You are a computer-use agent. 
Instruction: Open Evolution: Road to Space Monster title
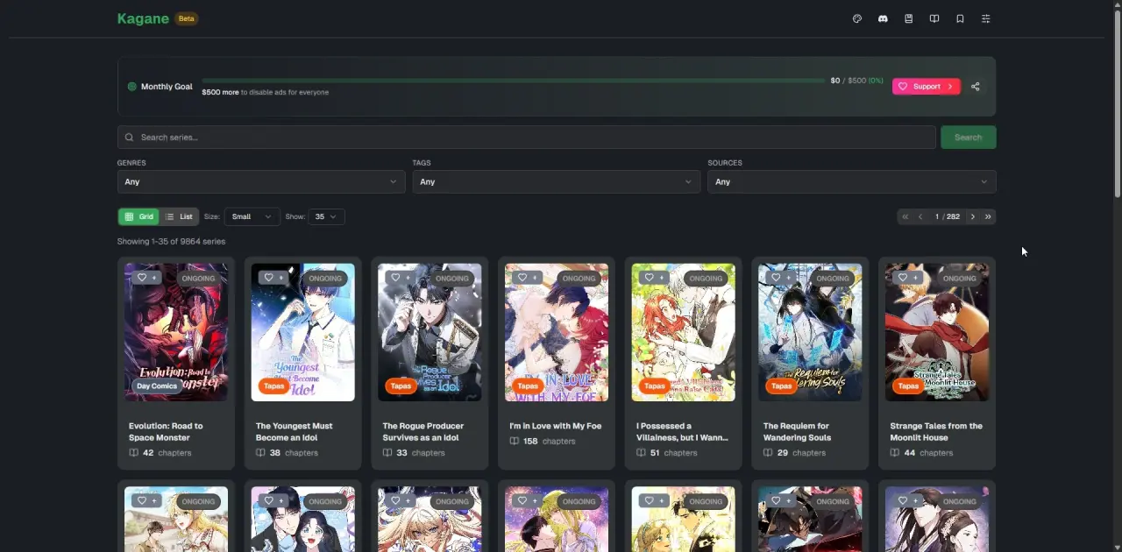[166, 432]
